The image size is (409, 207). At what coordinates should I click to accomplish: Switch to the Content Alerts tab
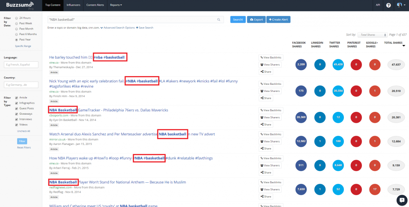click(x=95, y=5)
